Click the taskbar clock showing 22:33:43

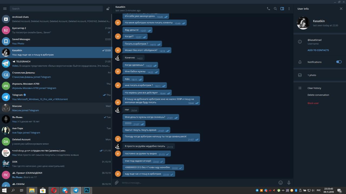point(329,190)
